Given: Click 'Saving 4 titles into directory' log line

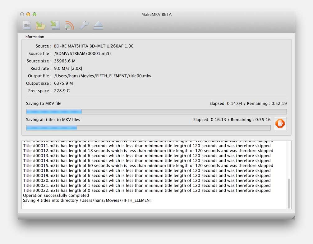Looking at the screenshot, I should pyautogui.click(x=88, y=201).
